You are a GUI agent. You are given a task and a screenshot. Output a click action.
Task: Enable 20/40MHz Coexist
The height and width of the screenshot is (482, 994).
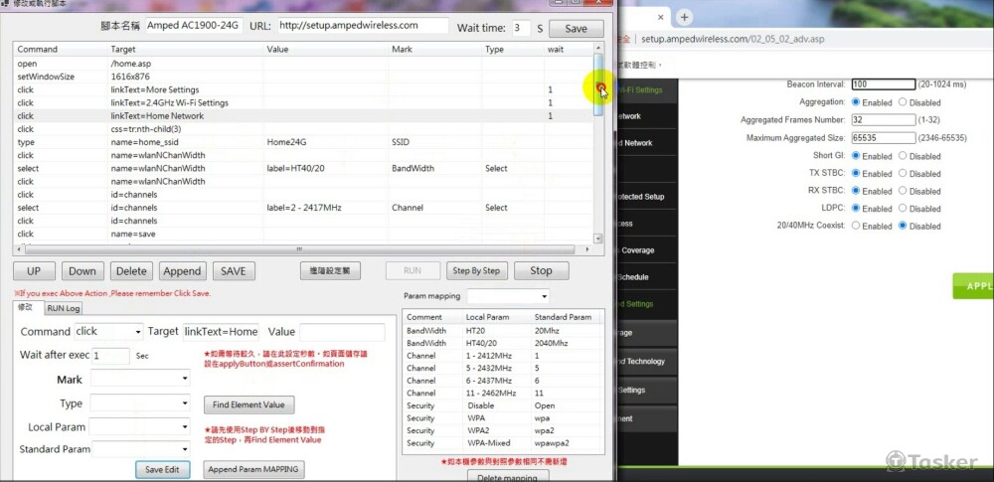click(x=856, y=226)
